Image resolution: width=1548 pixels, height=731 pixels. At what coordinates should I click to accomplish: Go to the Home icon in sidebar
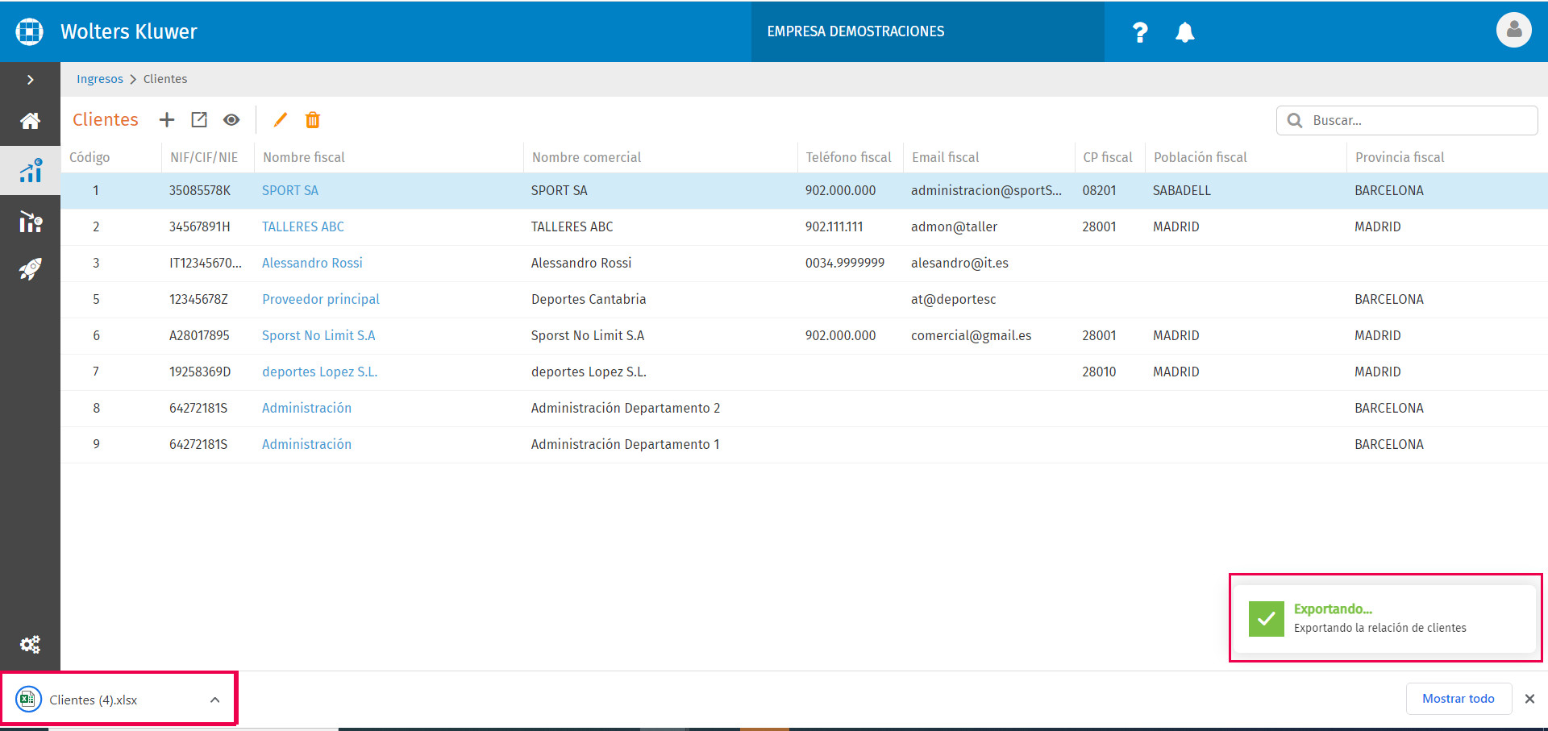(30, 121)
